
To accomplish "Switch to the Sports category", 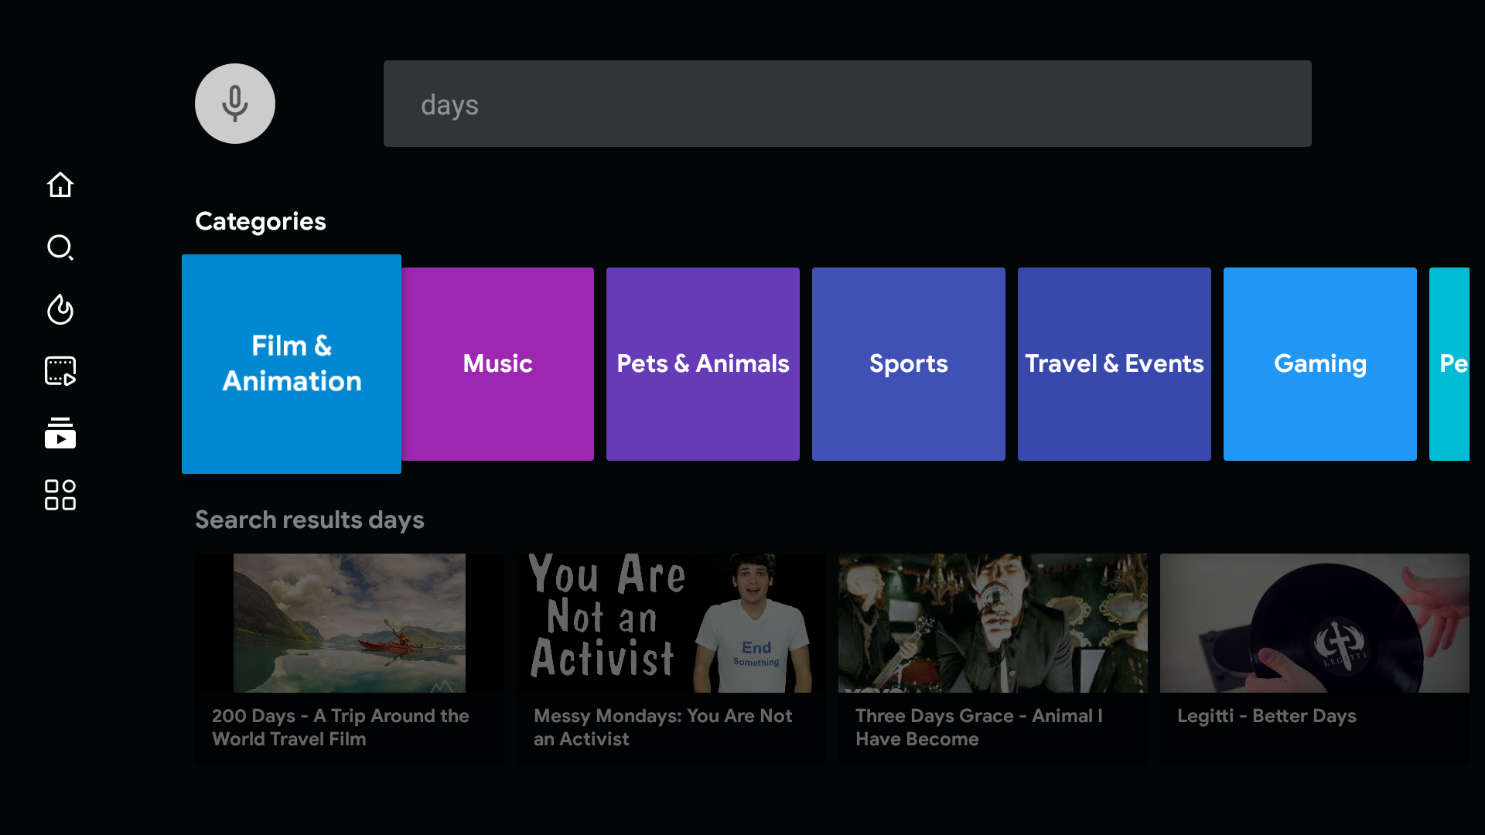I will tap(908, 363).
